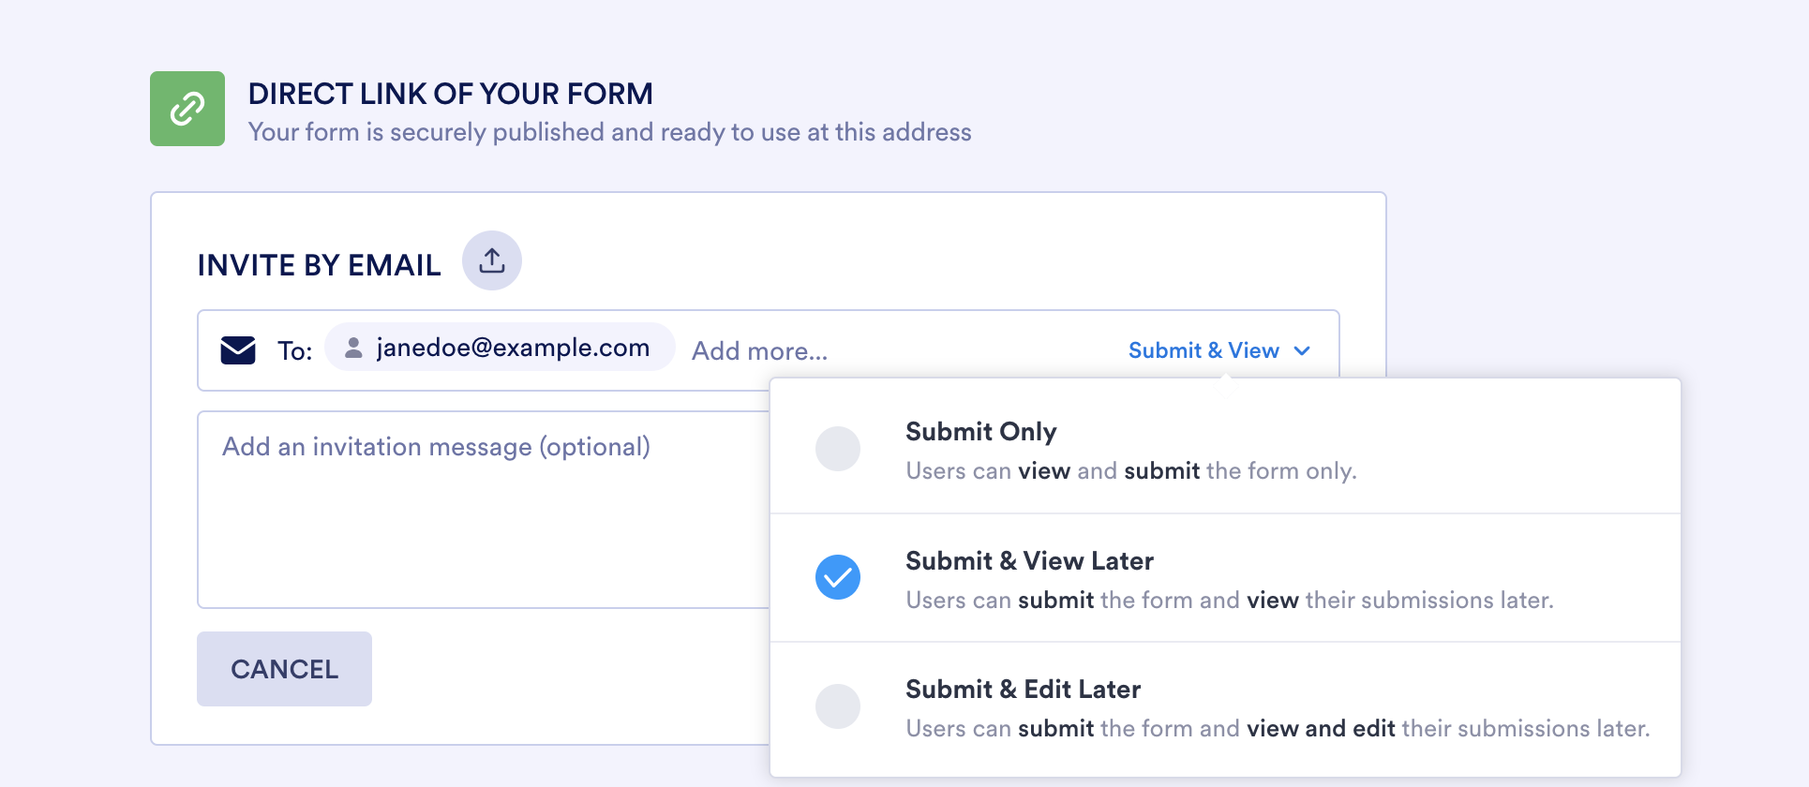This screenshot has height=787, width=1809.
Task: Select the Submit Only radio button
Action: pyautogui.click(x=838, y=449)
